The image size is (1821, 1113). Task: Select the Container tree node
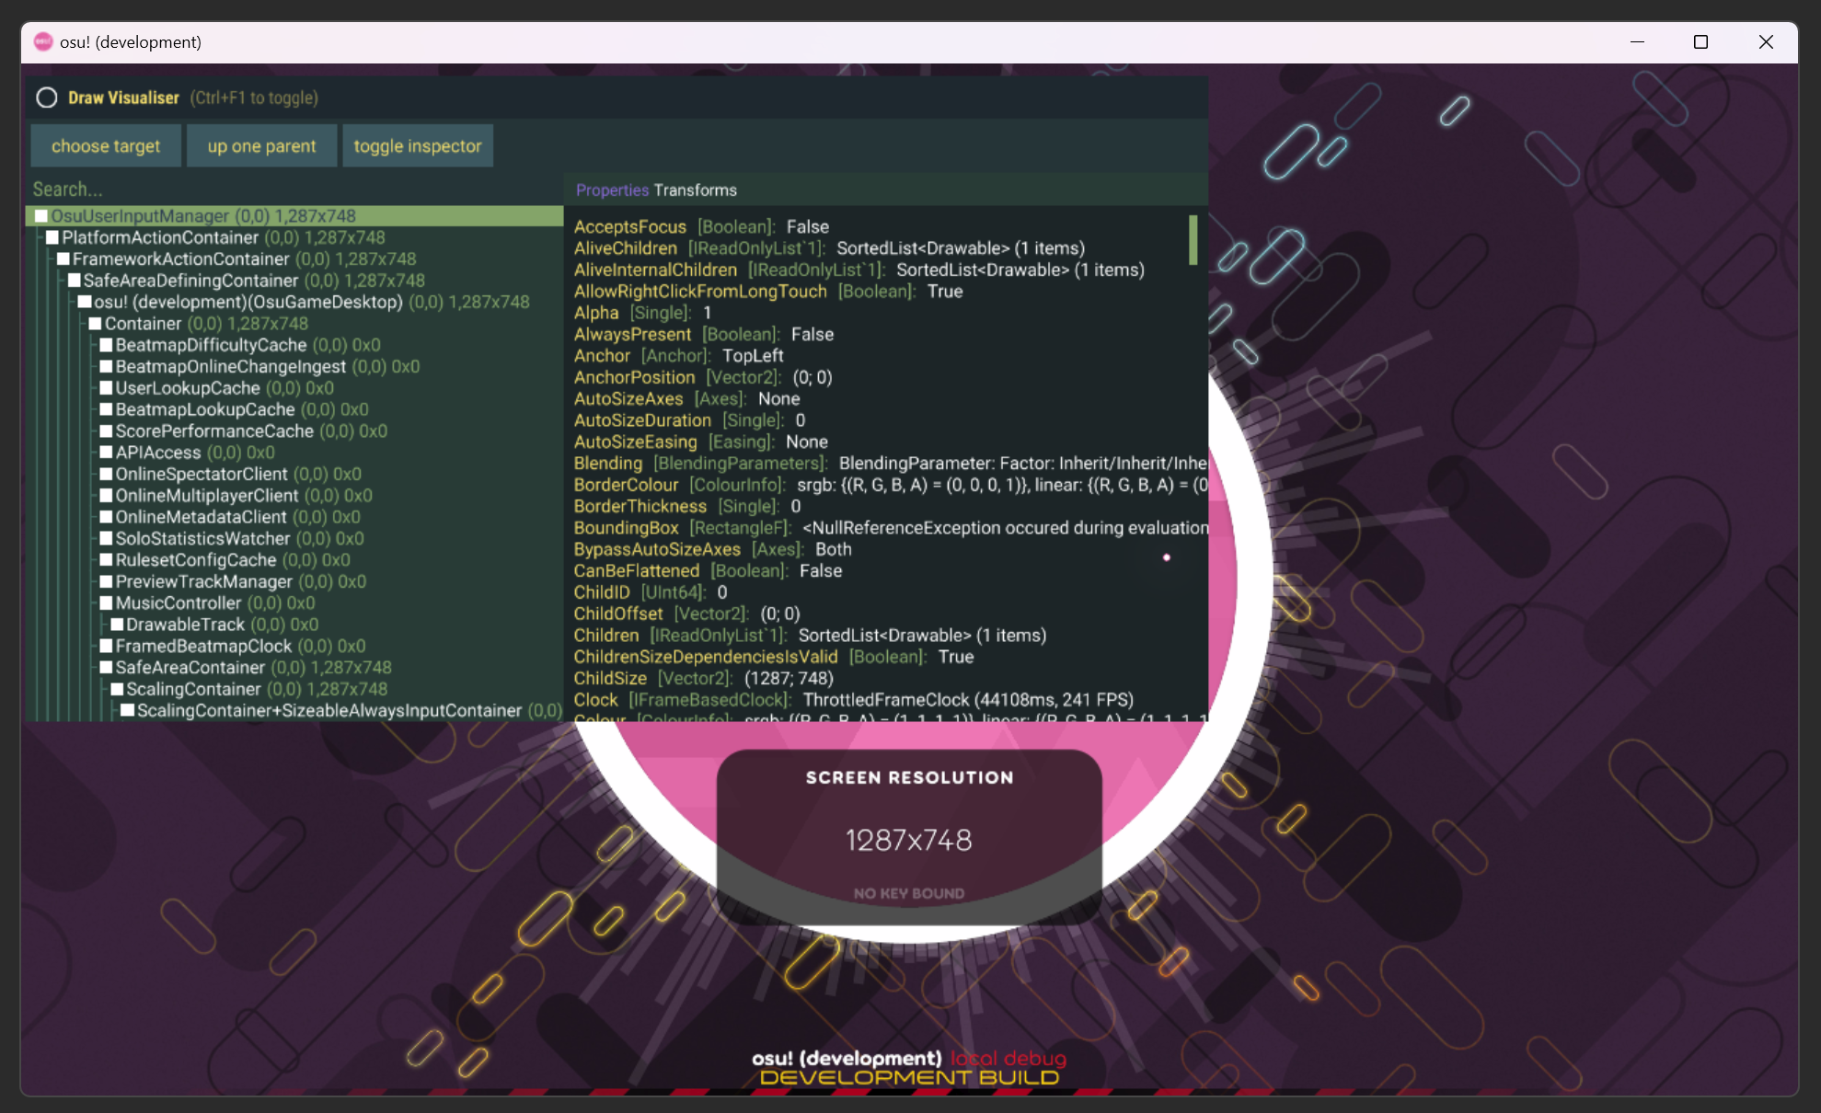(144, 323)
